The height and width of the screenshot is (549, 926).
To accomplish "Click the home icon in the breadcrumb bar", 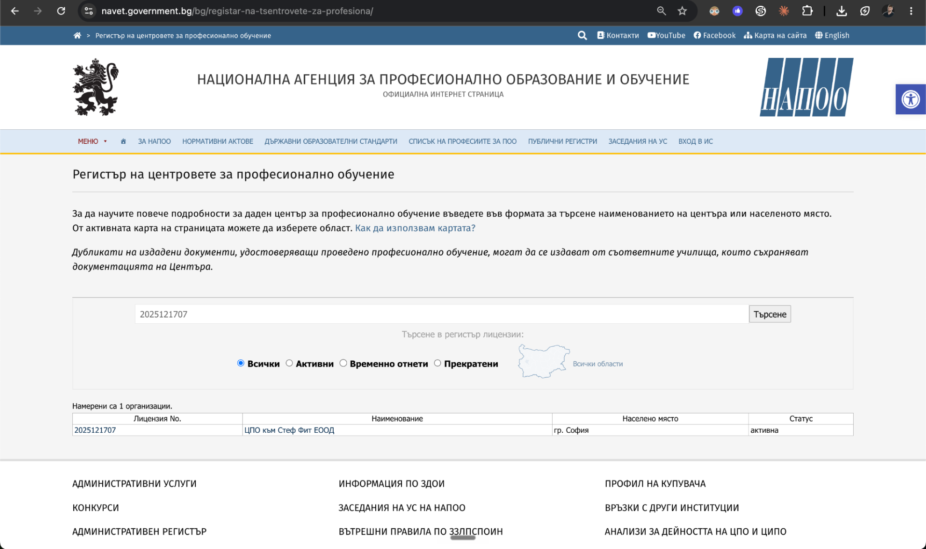I will point(77,36).
